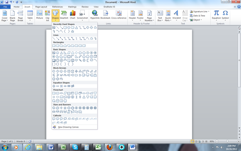Pick the Flowchart Collate hourglass shape
This screenshot has height=151, width=241.
[x=76, y=97]
